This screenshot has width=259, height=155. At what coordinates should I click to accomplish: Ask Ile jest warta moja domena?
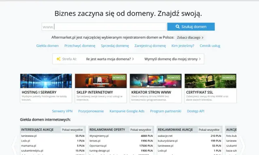coord(108,59)
